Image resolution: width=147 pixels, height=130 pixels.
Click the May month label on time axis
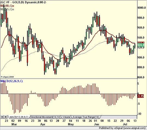click(71, 124)
